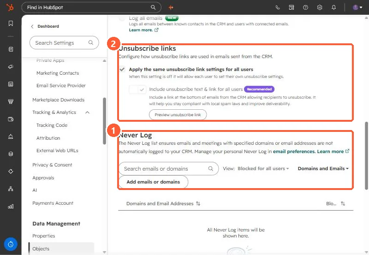This screenshot has width=369, height=255.
Task: Open the Reporting bar chart icon
Action: [11, 206]
